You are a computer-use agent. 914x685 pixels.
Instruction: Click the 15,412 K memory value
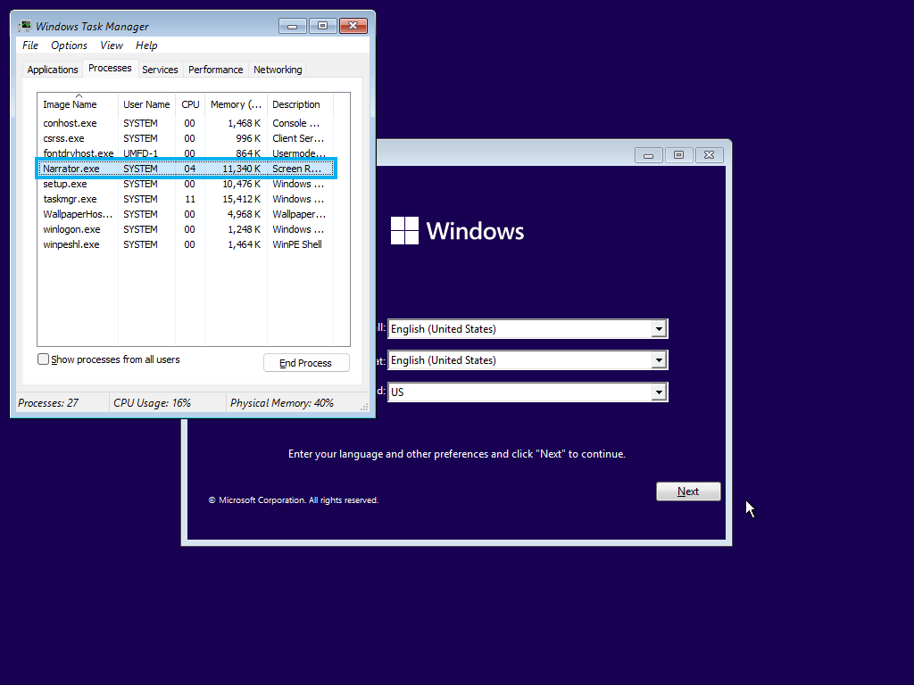click(x=241, y=199)
